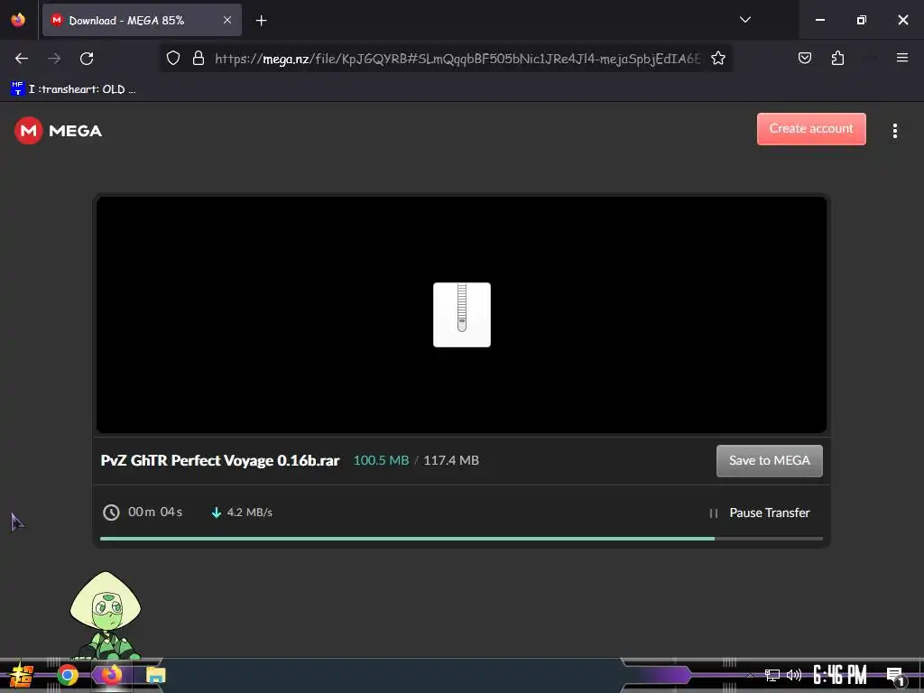The height and width of the screenshot is (693, 924).
Task: Open the three-dot menu next to Create account
Action: [894, 131]
